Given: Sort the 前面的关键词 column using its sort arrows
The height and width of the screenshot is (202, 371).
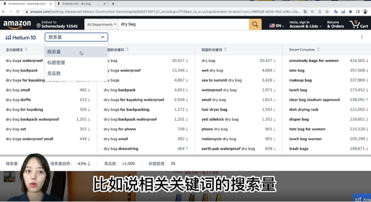Looking at the screenshot, I should [225, 50].
